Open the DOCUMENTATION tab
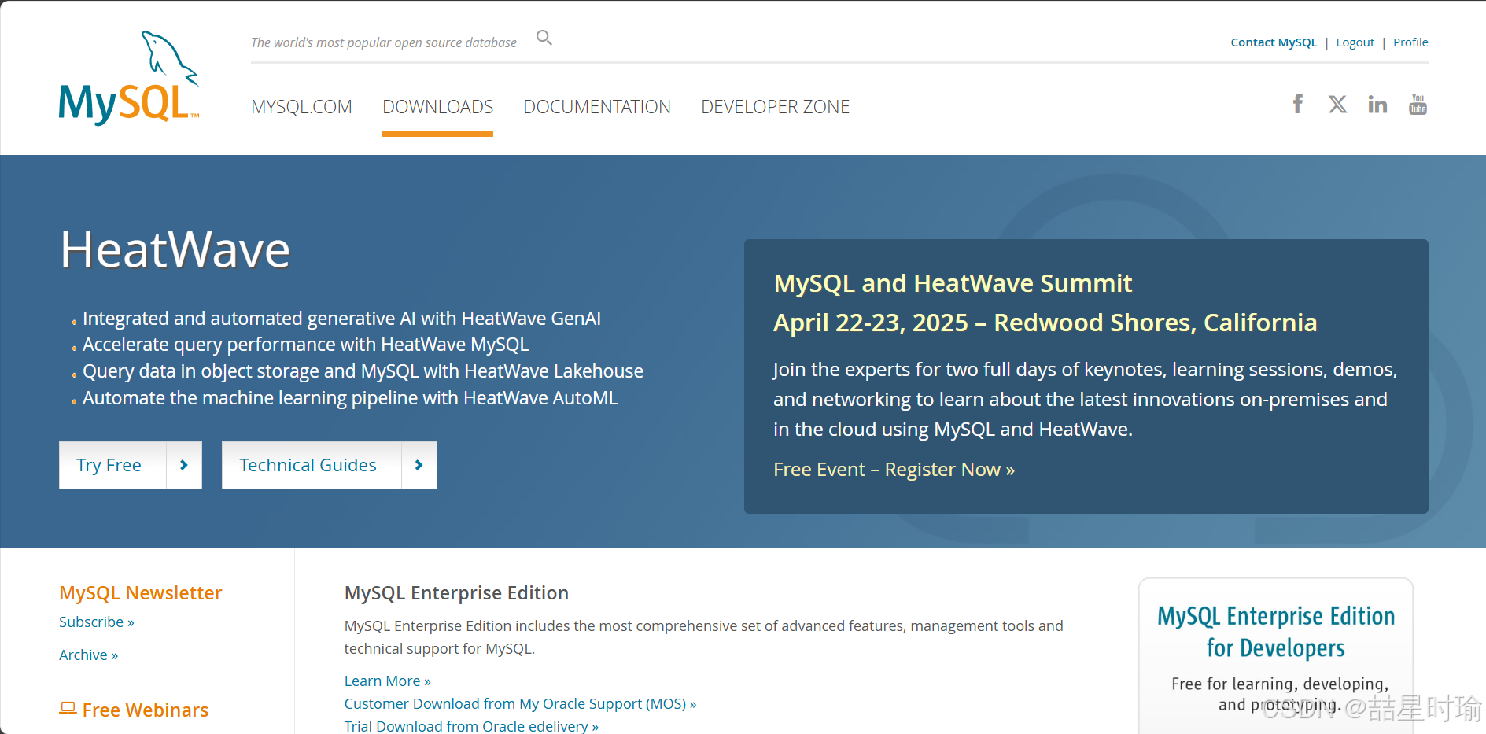 click(x=597, y=107)
